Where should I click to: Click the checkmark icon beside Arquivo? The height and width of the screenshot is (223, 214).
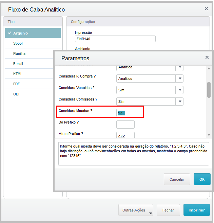(x=10, y=33)
